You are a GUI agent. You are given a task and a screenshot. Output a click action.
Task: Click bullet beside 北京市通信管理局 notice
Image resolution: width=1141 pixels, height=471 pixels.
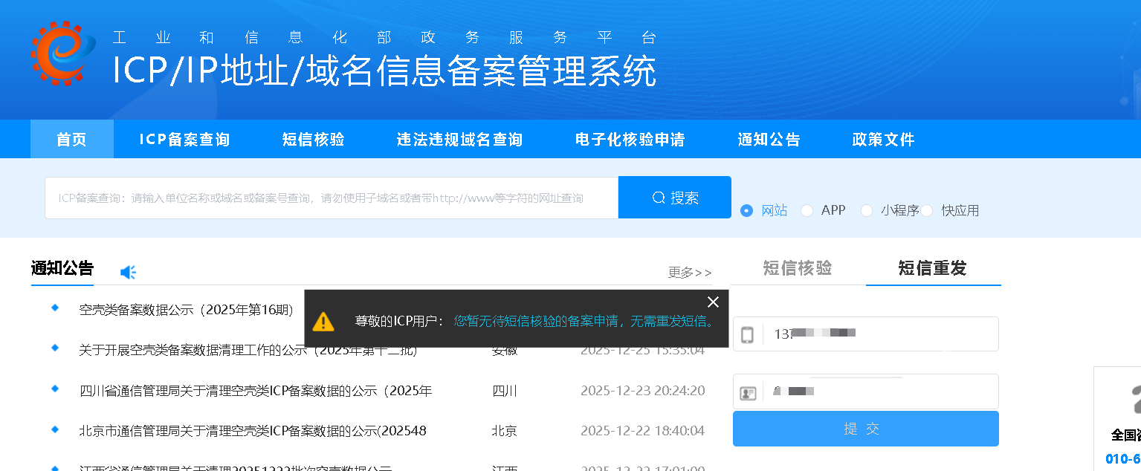55,429
